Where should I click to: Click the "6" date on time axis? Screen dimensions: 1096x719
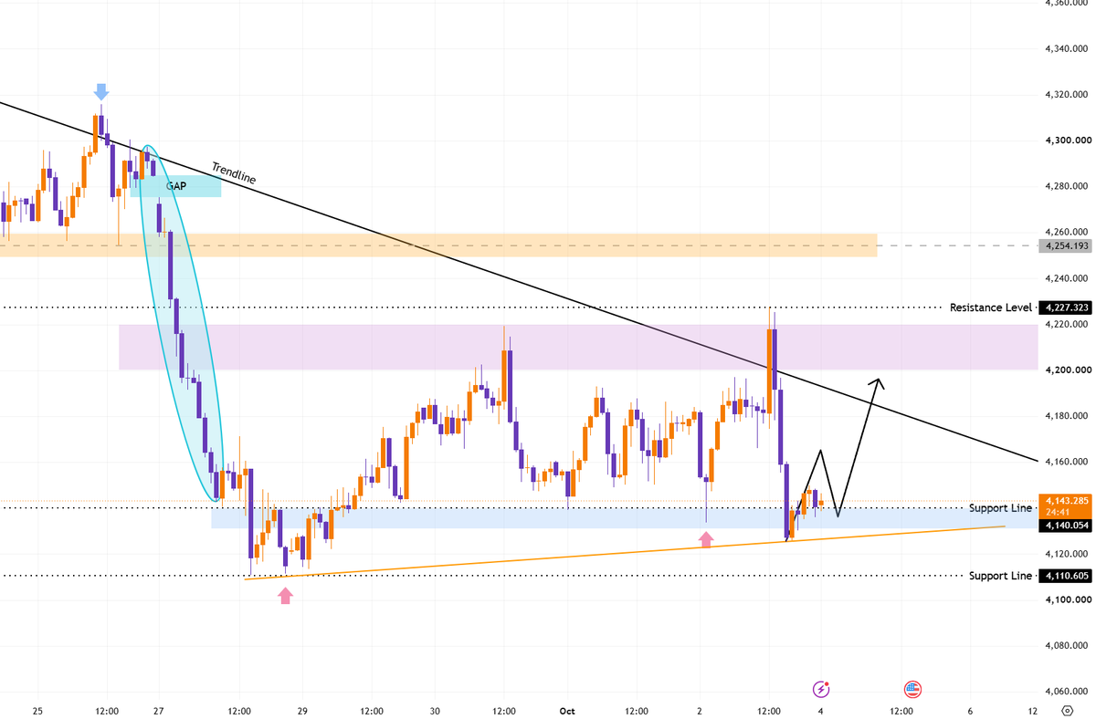970,710
